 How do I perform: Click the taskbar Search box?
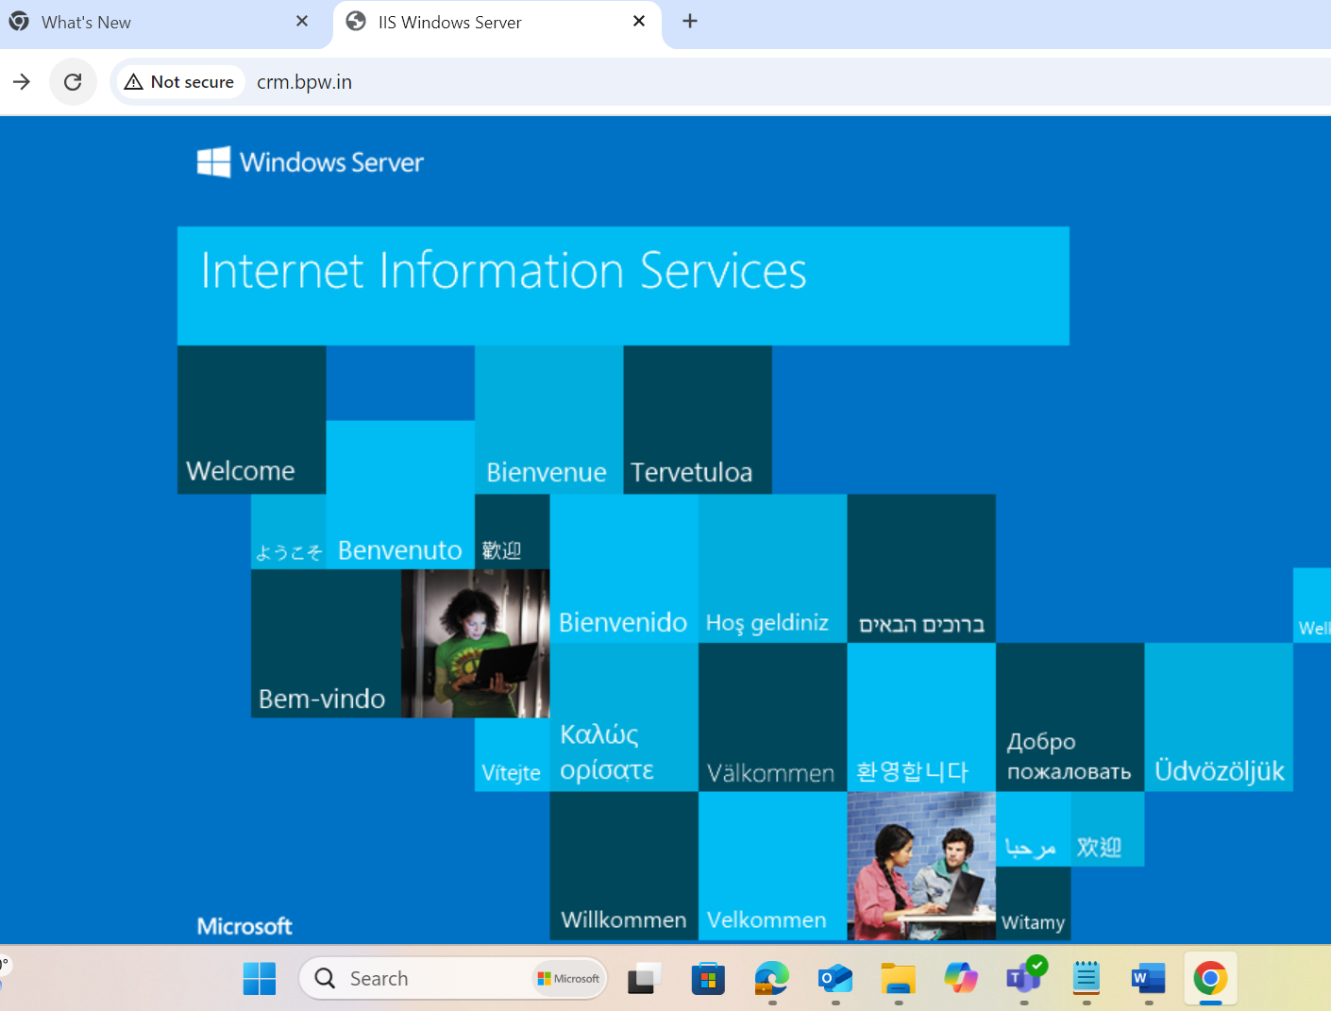click(453, 979)
